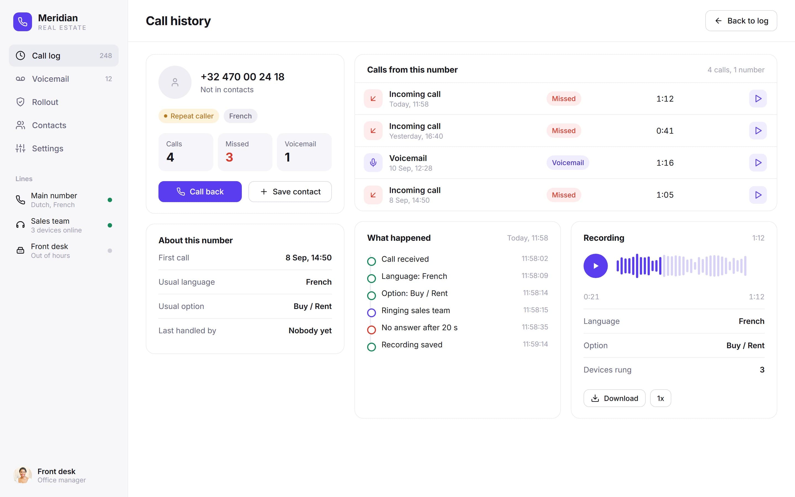Image resolution: width=795 pixels, height=497 pixels.
Task: Click the Option: Buy / Rent timeline entry
Action: (414, 293)
